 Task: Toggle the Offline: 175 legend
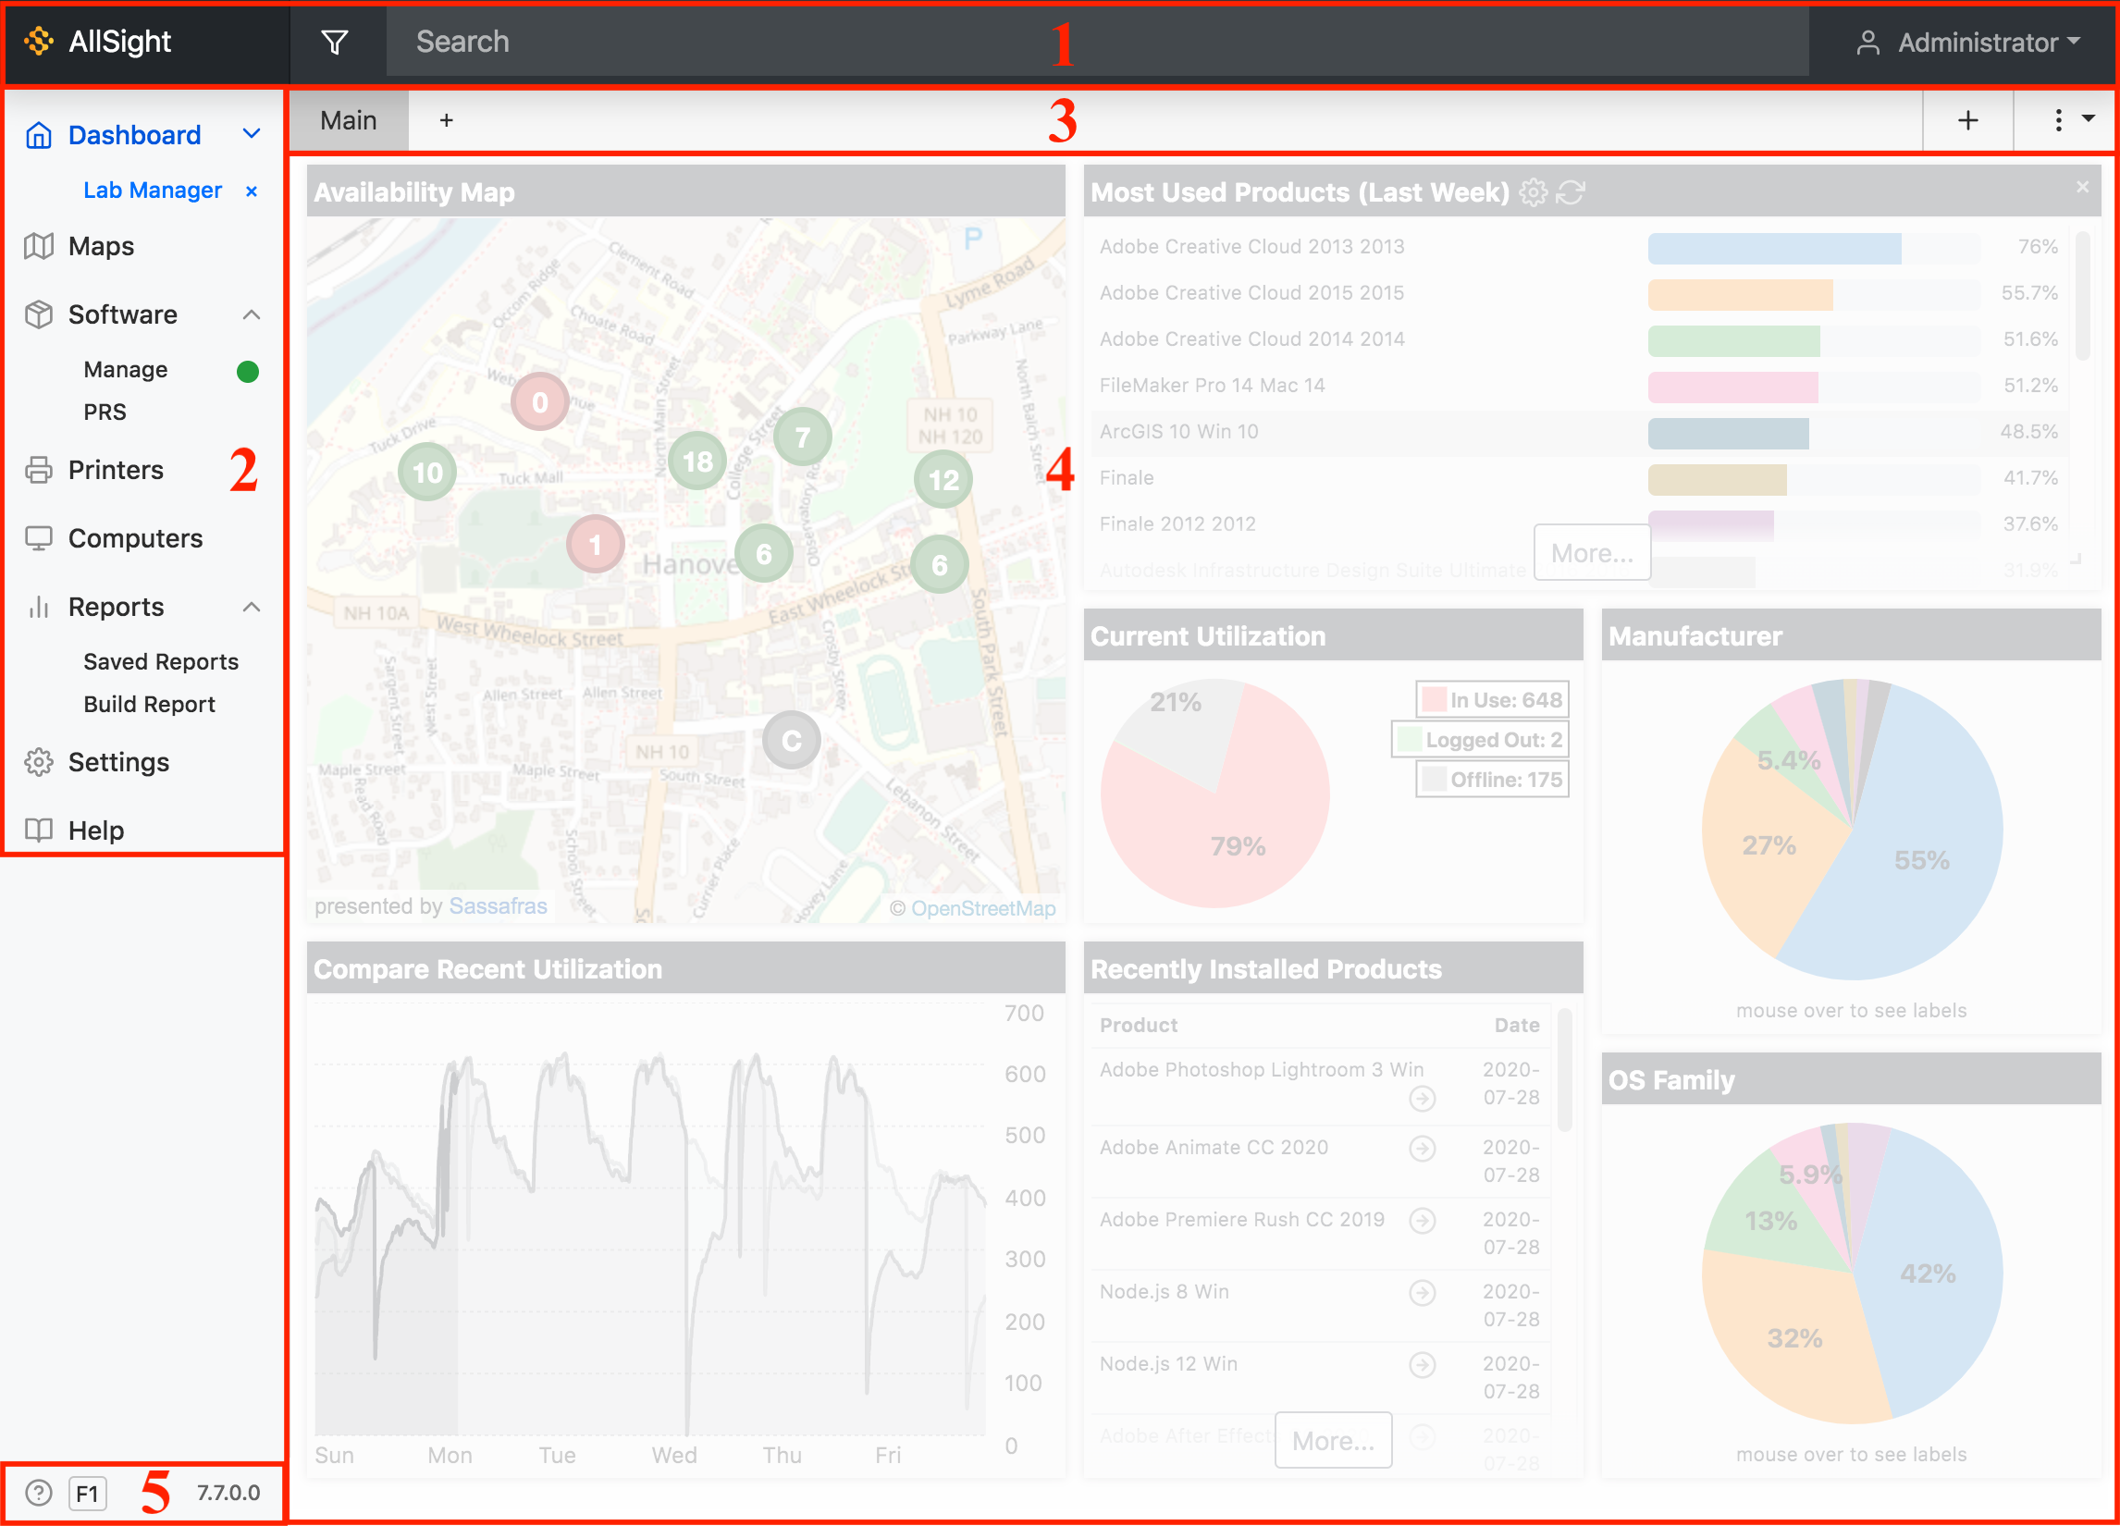click(x=1492, y=780)
